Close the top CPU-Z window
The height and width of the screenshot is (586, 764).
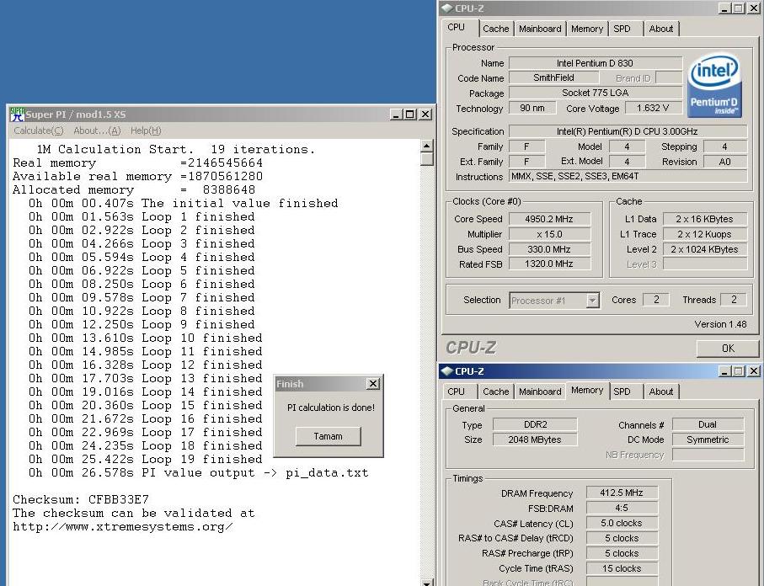coord(753,8)
